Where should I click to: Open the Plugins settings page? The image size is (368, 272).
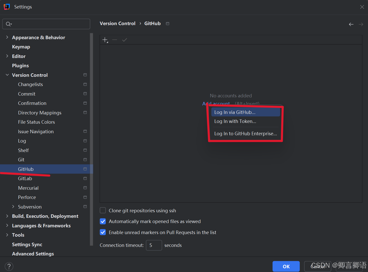20,65
